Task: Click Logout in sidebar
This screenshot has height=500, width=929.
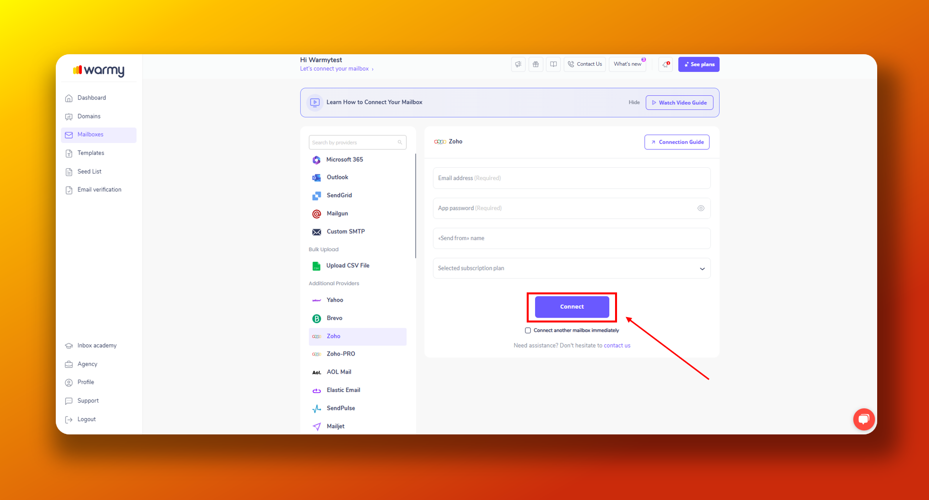Action: 99,419
